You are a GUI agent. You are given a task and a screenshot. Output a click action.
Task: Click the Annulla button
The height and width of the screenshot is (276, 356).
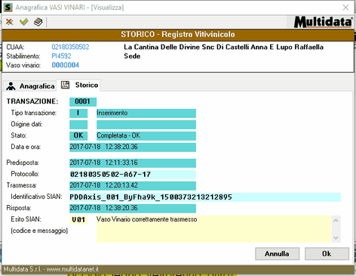(x=277, y=253)
